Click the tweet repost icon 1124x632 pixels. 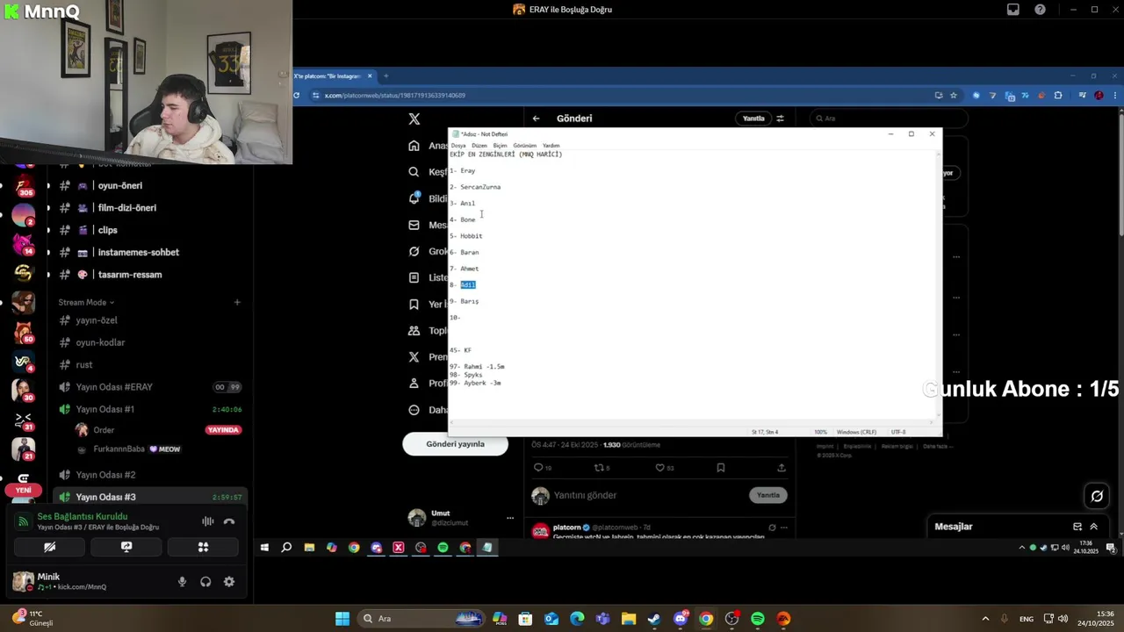pos(599,468)
